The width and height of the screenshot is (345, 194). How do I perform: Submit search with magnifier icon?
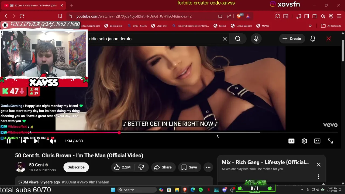point(238,39)
